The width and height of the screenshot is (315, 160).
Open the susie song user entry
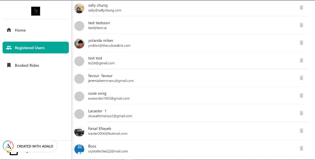97,94
